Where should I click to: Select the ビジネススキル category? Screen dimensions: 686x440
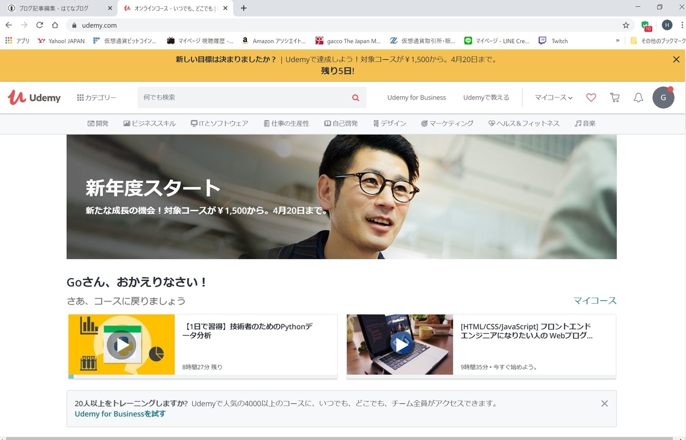tap(150, 124)
